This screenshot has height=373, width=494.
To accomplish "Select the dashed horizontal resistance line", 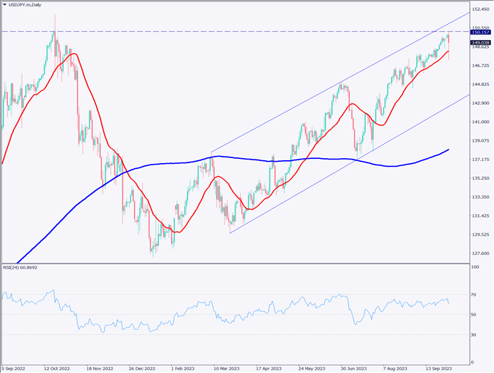I will 219,31.
